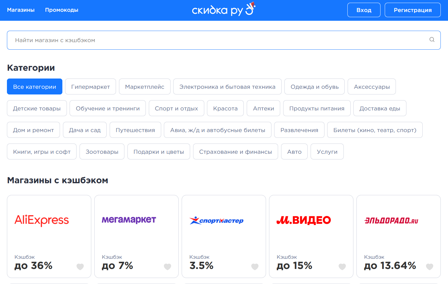Choose the Услуги category

point(327,152)
